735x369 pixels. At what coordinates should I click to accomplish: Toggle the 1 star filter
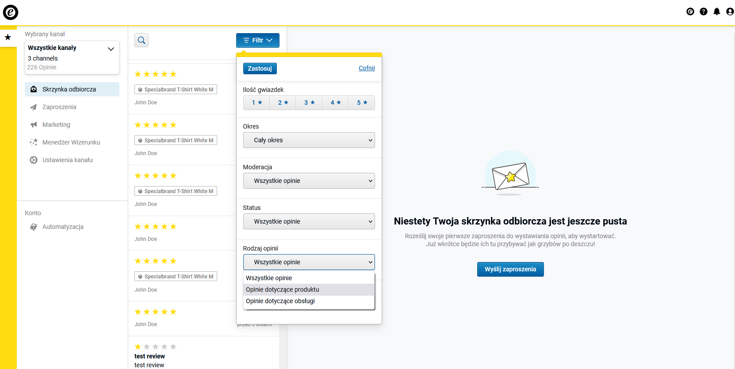click(256, 103)
